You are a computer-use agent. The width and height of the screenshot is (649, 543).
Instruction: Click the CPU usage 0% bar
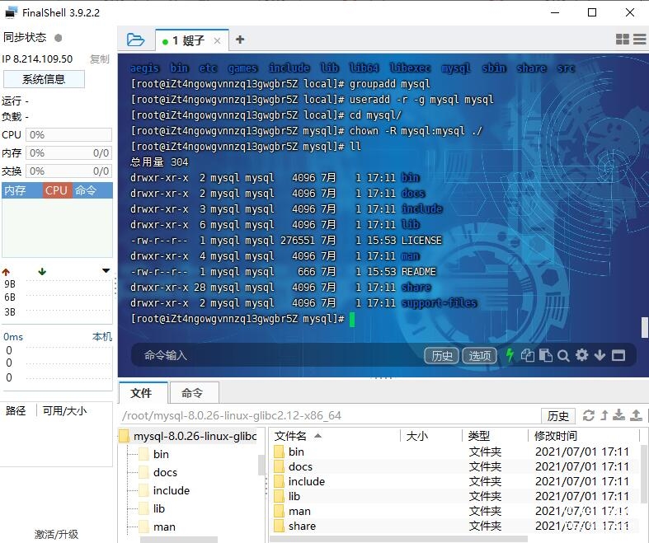(68, 135)
